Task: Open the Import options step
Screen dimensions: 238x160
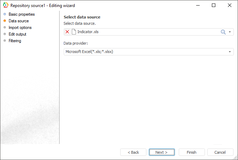Action: (20, 28)
